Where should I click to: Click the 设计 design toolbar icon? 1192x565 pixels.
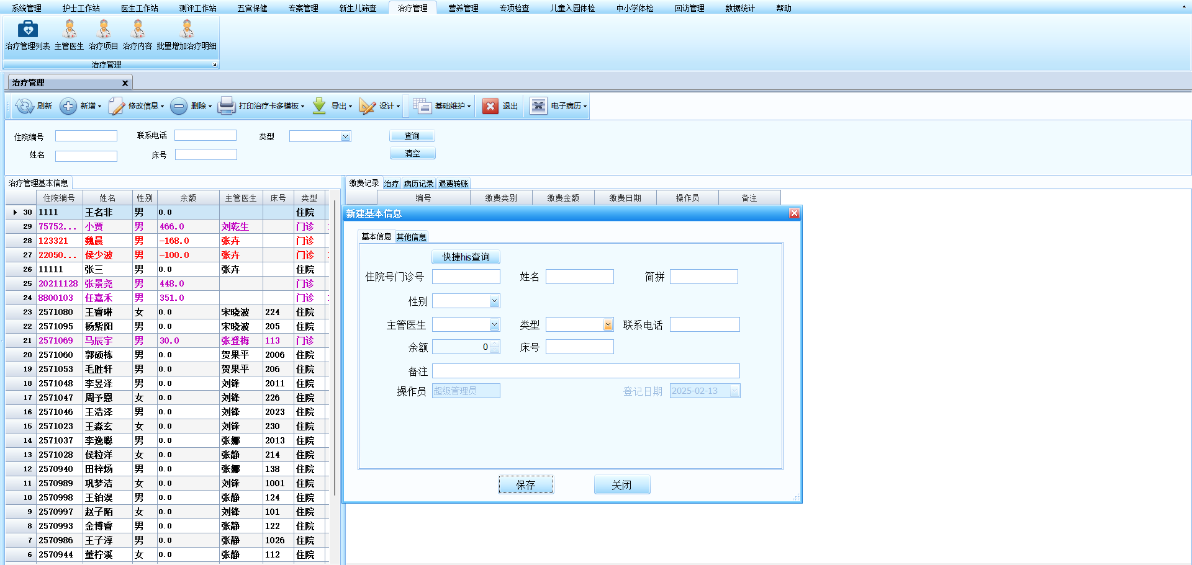(368, 106)
